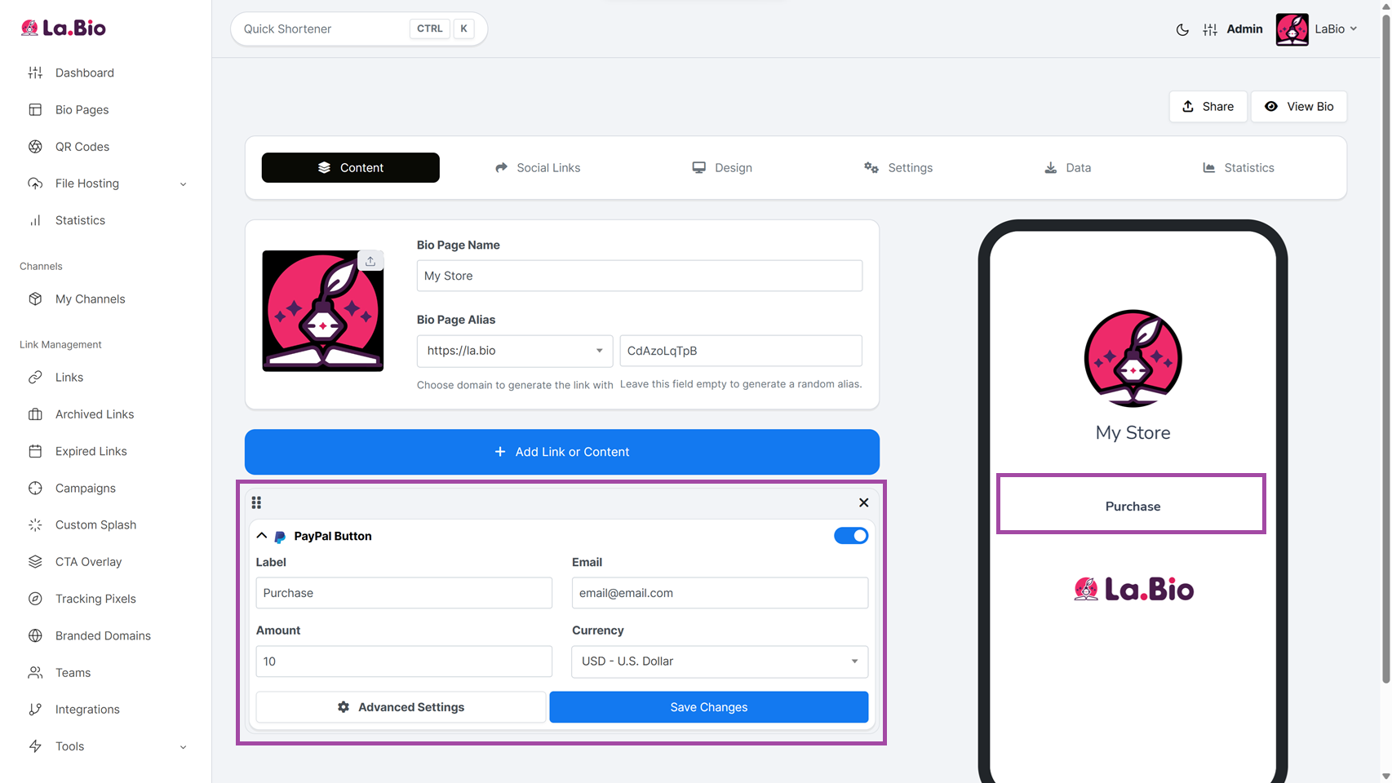Remove the PayPal Button block
This screenshot has width=1392, height=783.
[863, 502]
